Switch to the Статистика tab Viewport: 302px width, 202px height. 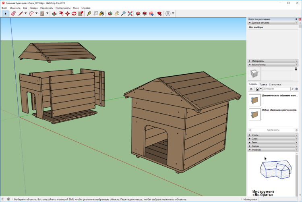tap(275, 84)
